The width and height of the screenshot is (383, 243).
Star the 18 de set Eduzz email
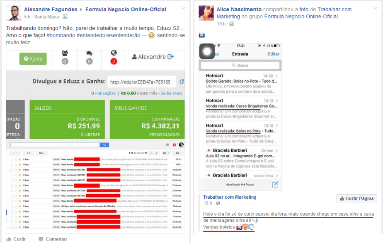coord(16,211)
